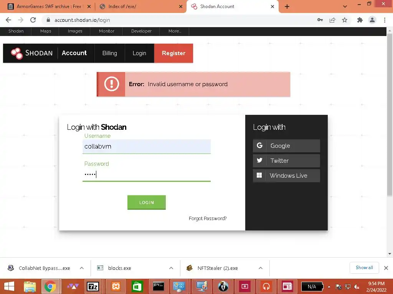
Task: Click the red Register button
Action: (173, 53)
